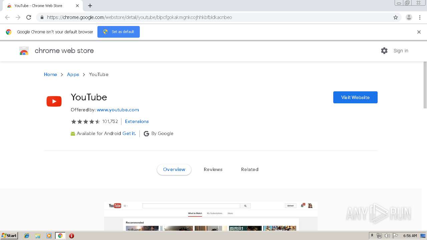Screen dimensions: 427x240
Task: Open the Extensions category link
Action: pos(137,122)
